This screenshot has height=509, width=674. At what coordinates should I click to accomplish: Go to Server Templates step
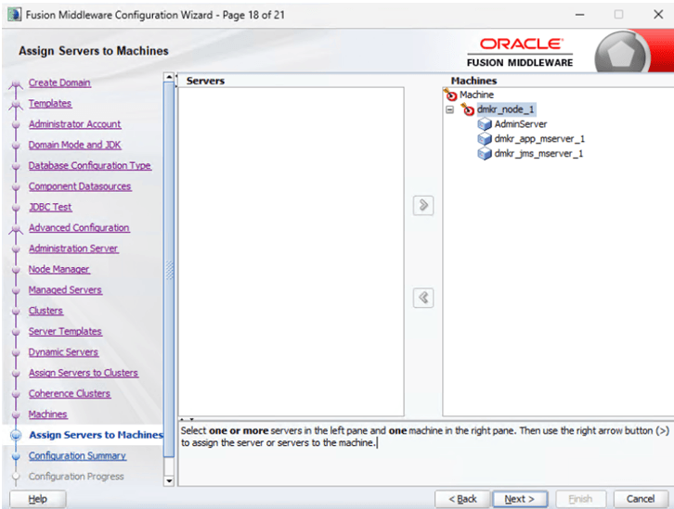(65, 331)
